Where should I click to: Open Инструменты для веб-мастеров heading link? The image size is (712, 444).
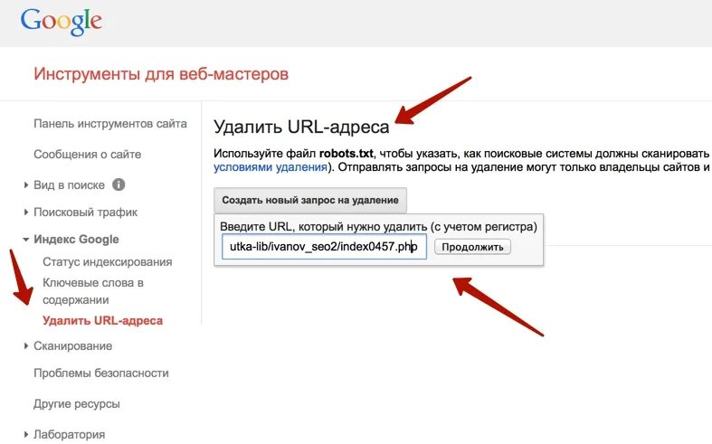[x=161, y=73]
